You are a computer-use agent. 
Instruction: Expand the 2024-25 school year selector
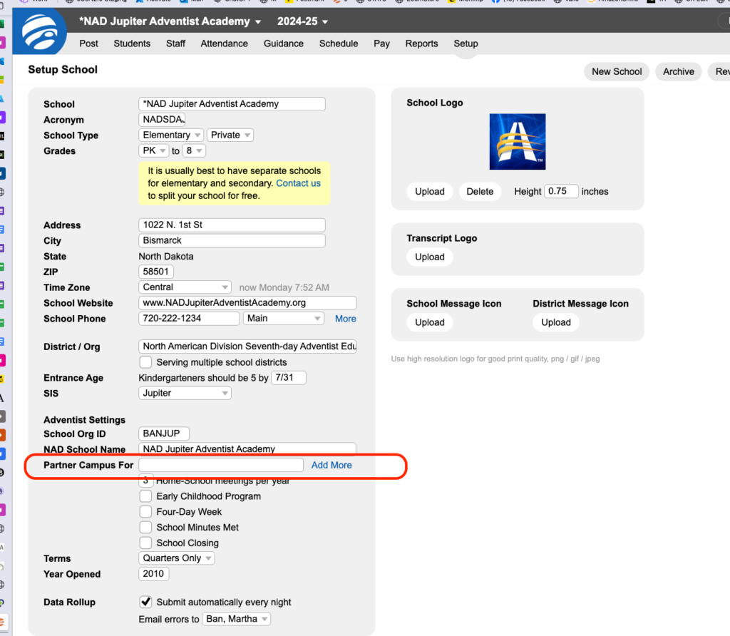[x=304, y=21]
